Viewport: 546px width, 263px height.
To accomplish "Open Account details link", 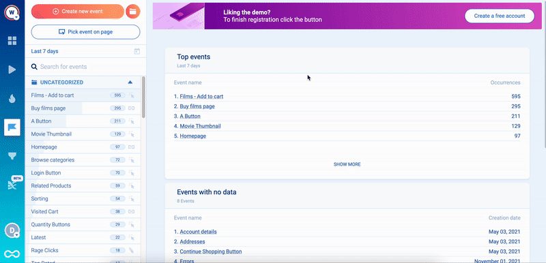I will pyautogui.click(x=198, y=232).
